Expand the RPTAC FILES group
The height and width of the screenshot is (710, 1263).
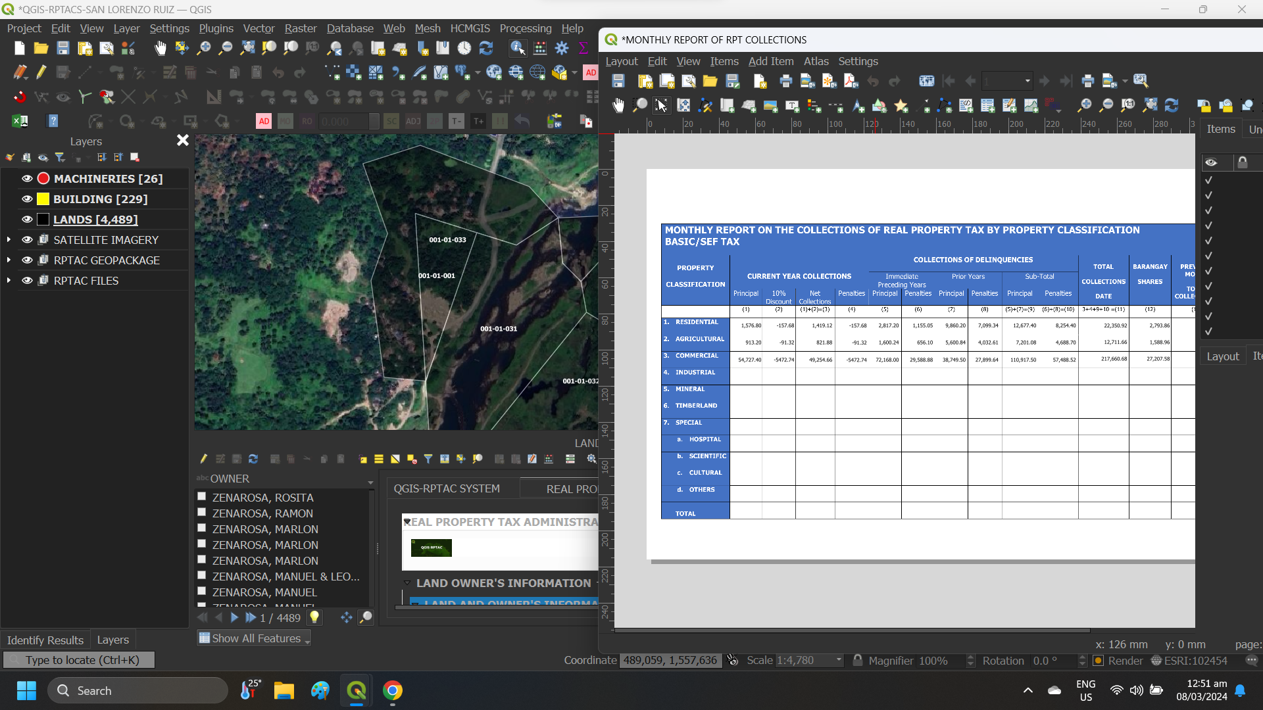click(x=9, y=280)
